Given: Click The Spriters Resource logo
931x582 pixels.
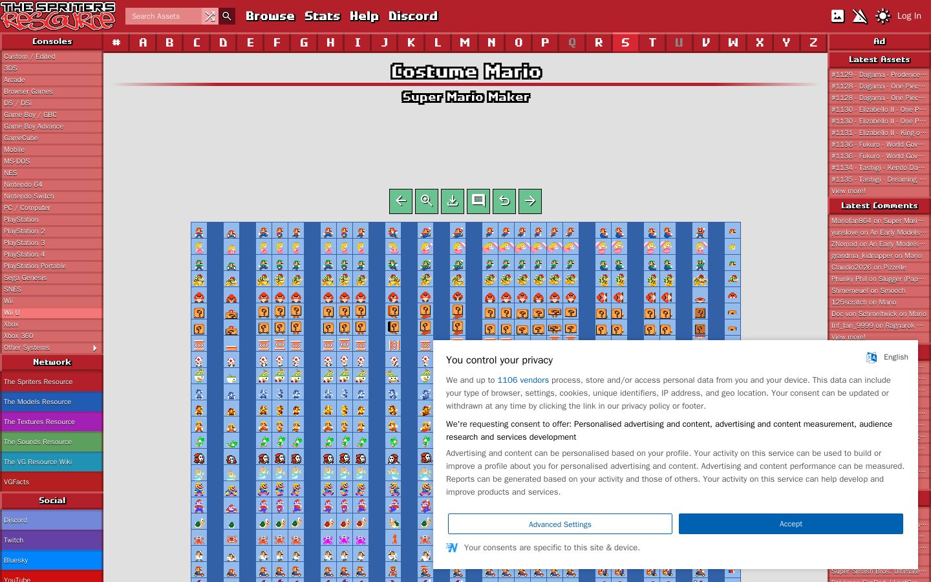Looking at the screenshot, I should point(58,16).
